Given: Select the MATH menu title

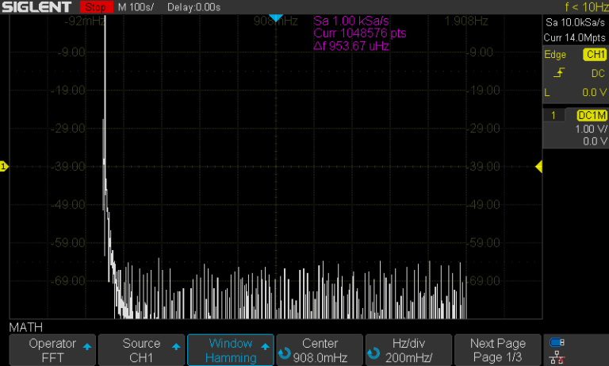Looking at the screenshot, I should point(26,327).
